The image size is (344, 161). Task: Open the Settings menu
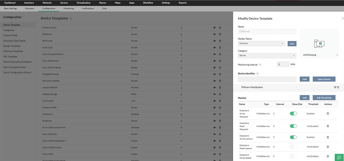coord(166,3)
